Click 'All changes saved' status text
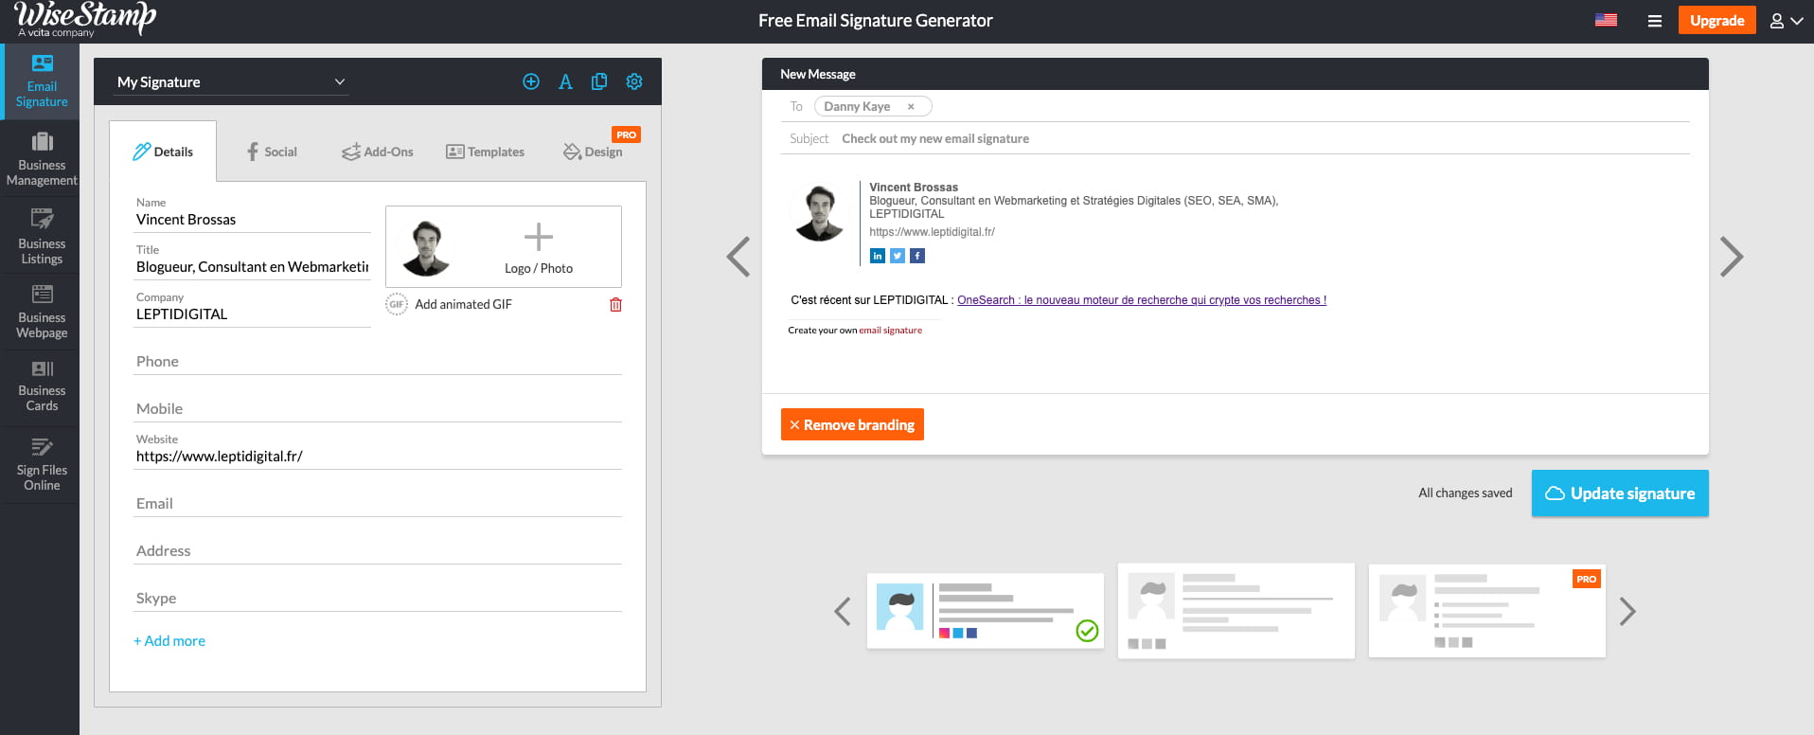The height and width of the screenshot is (735, 1814). pyautogui.click(x=1466, y=493)
